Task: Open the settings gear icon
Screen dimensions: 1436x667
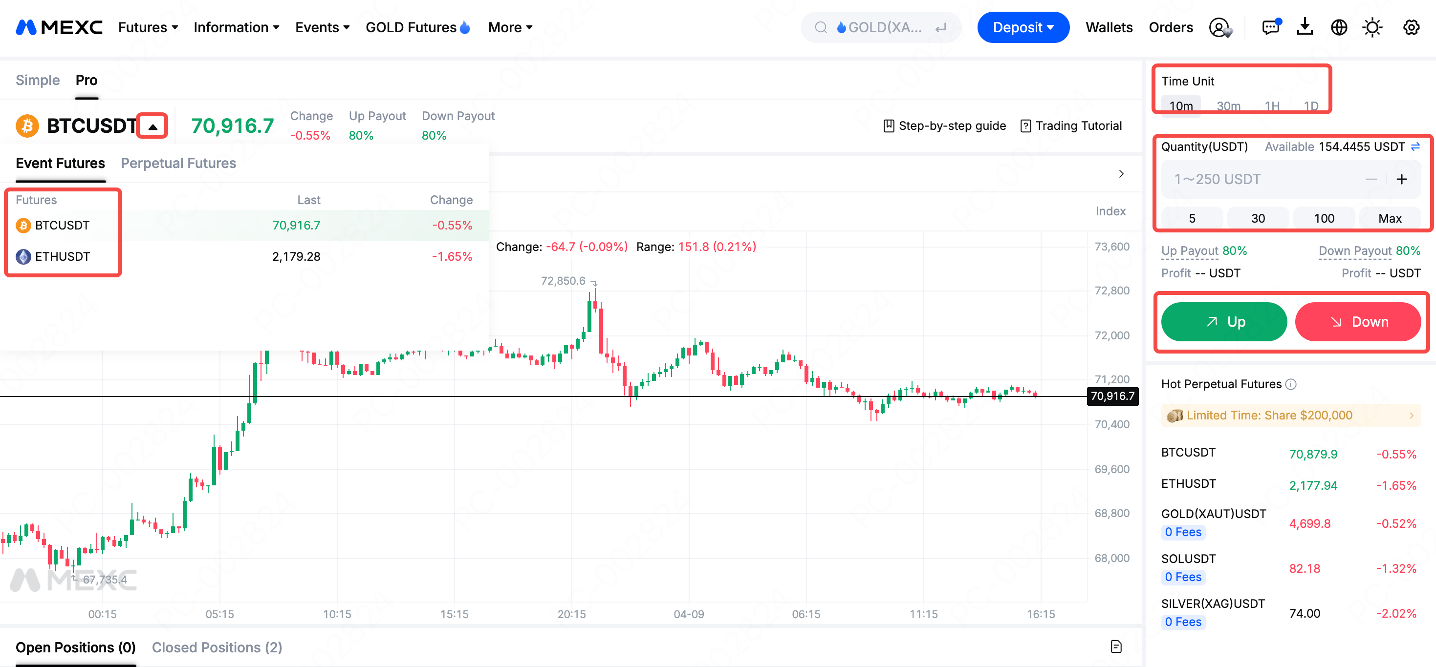Action: pyautogui.click(x=1411, y=27)
